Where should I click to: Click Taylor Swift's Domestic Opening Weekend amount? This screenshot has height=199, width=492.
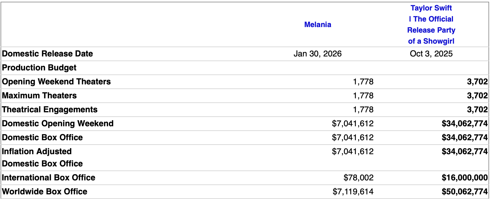[x=464, y=124]
